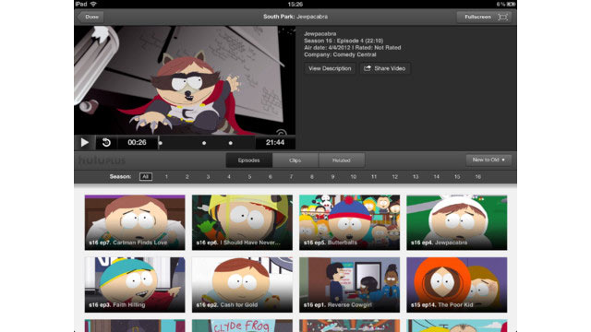Filter episodes to season 5

click(249, 176)
